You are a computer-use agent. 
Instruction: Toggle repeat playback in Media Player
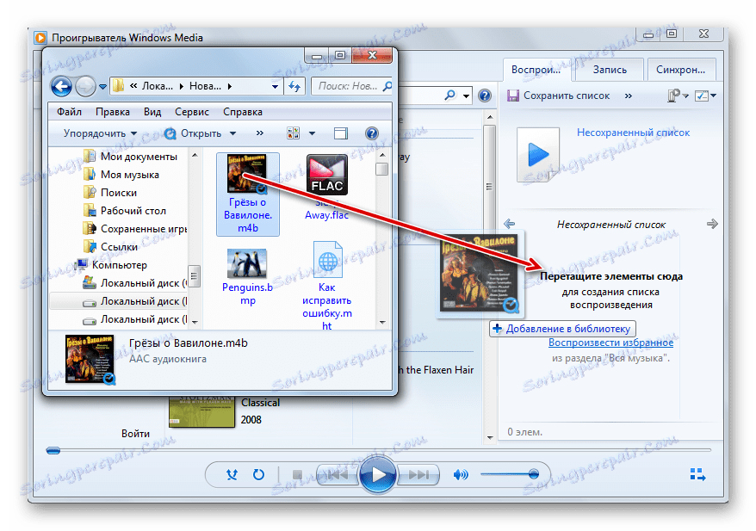259,475
